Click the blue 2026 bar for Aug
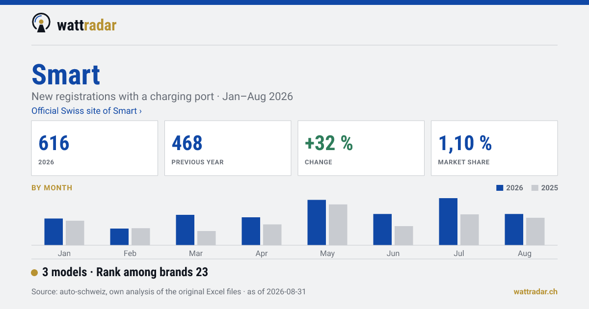Screen dimensions: 589x309 pos(514,230)
